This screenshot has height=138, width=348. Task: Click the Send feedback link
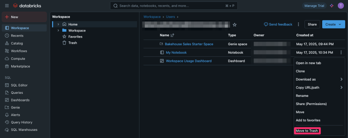click(x=278, y=24)
